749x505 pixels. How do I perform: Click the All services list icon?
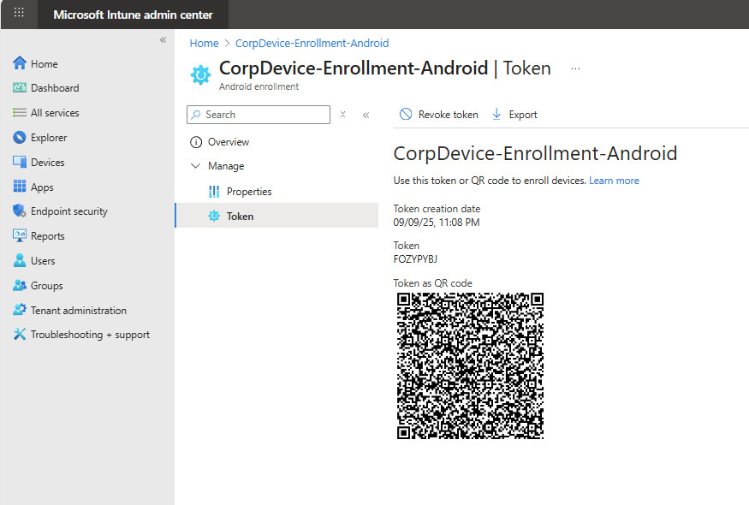pyautogui.click(x=20, y=113)
